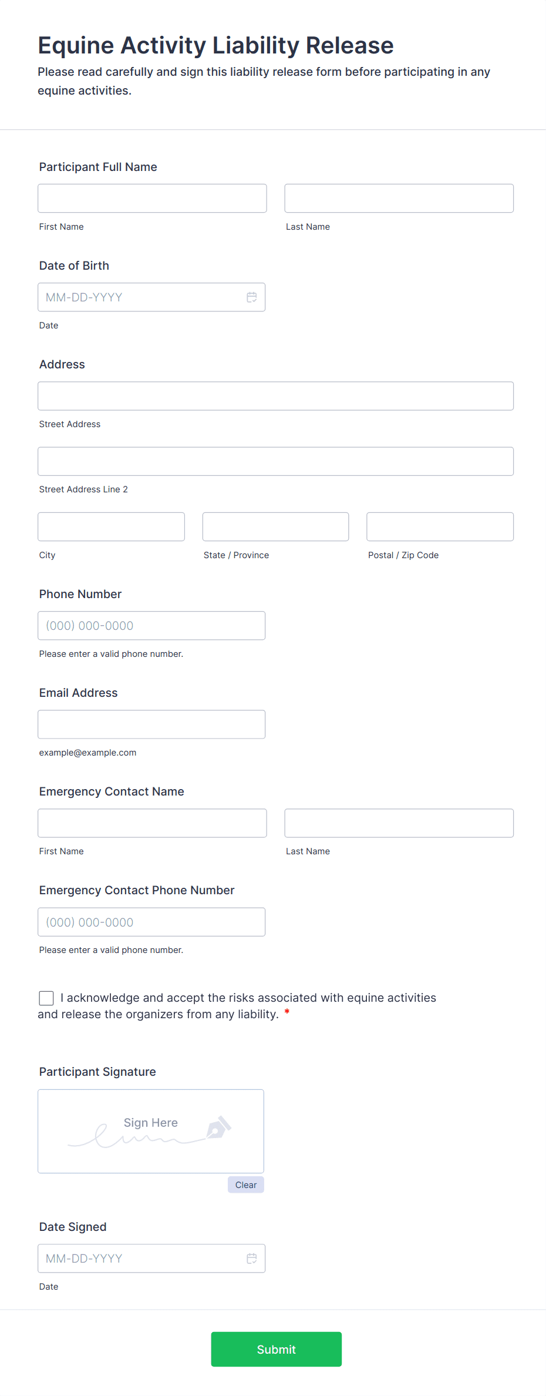This screenshot has width=546, height=1396.
Task: Click the Street Address field
Action: tap(275, 395)
